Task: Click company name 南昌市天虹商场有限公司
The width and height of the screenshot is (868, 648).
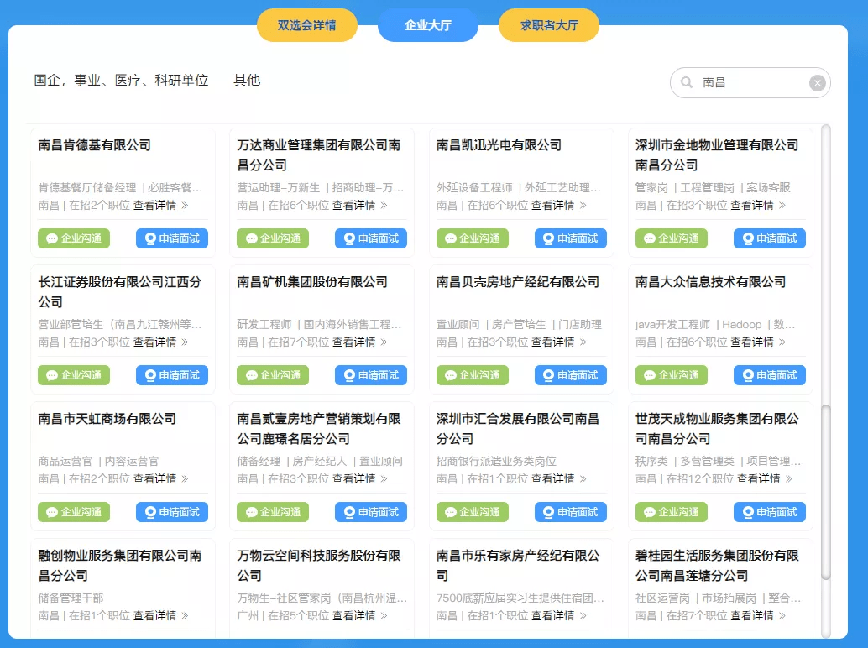Action: [x=107, y=419]
